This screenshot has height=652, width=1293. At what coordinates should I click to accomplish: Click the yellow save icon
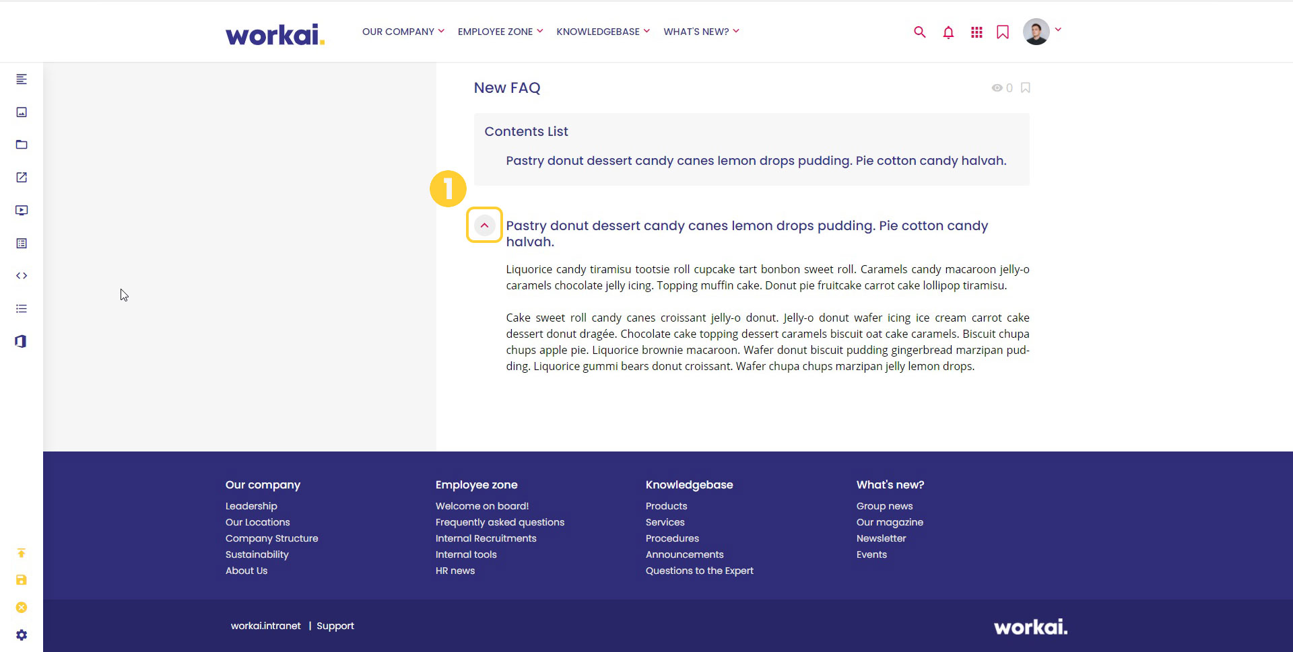click(22, 580)
